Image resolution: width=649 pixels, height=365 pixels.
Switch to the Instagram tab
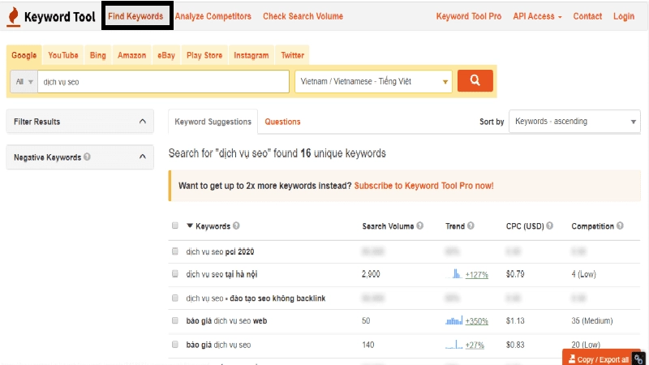pos(251,55)
